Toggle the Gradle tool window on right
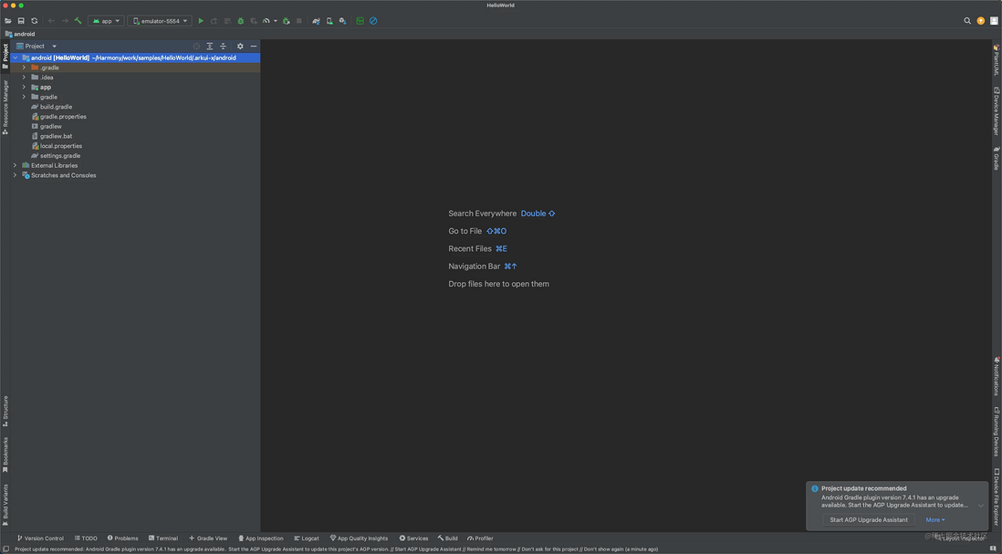This screenshot has height=554, width=1002. click(996, 158)
